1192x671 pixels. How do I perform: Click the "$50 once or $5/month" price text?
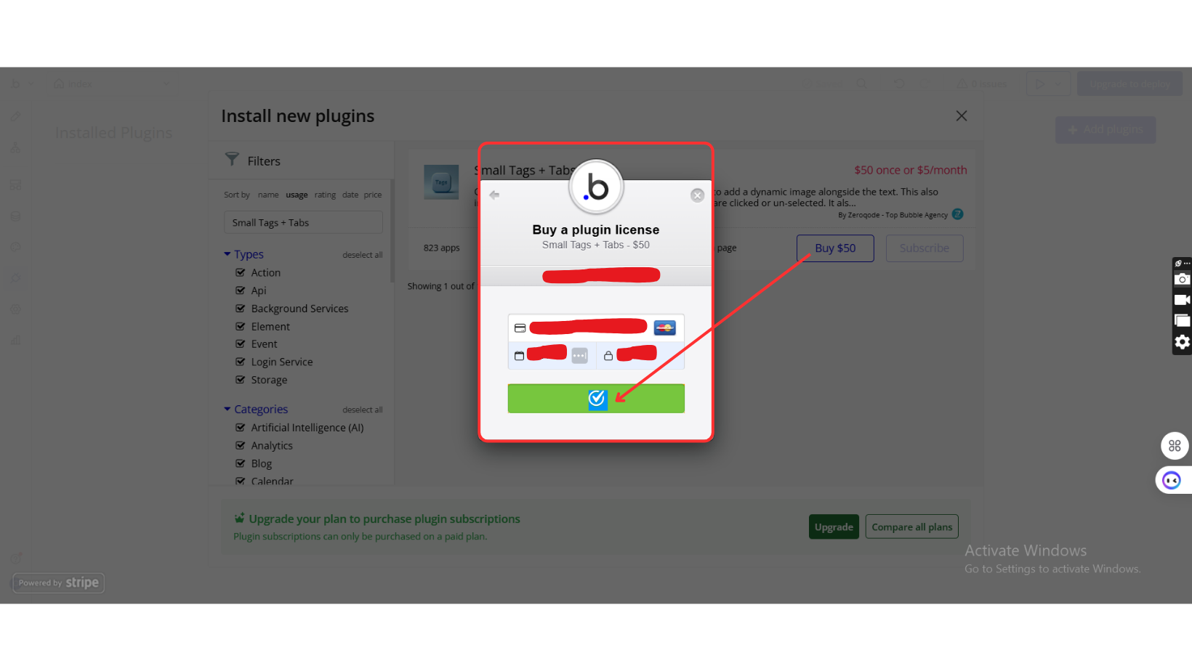[x=911, y=170]
